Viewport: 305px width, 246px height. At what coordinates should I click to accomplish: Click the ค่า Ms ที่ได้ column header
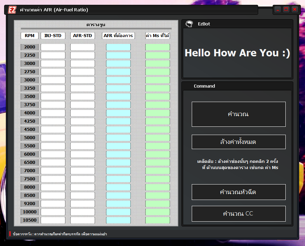coord(157,35)
